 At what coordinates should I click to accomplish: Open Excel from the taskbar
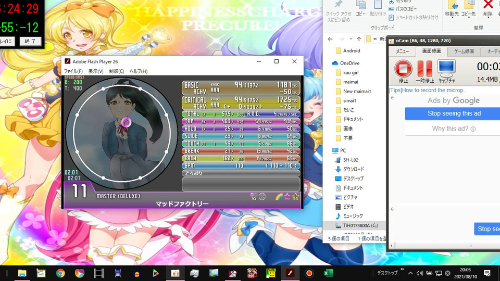328,273
